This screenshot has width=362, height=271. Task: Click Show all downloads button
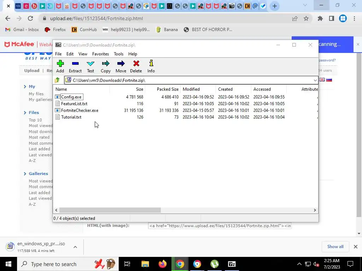(x=335, y=247)
